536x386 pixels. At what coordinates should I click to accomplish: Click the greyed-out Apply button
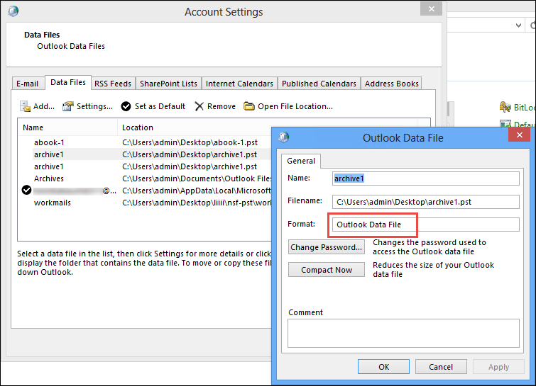[x=498, y=367]
